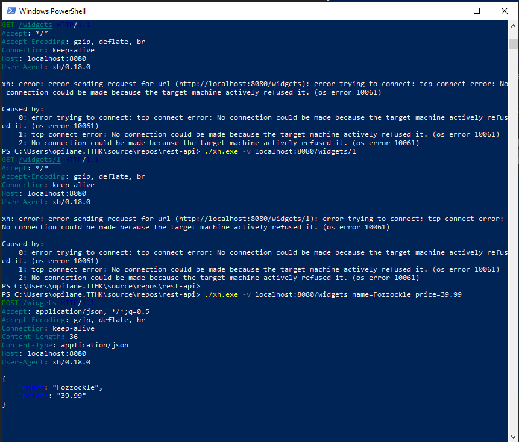The width and height of the screenshot is (519, 442).
Task: Click command with name=Fozzockle price=39.99
Action: tap(333, 294)
